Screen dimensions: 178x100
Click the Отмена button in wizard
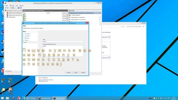83,72
